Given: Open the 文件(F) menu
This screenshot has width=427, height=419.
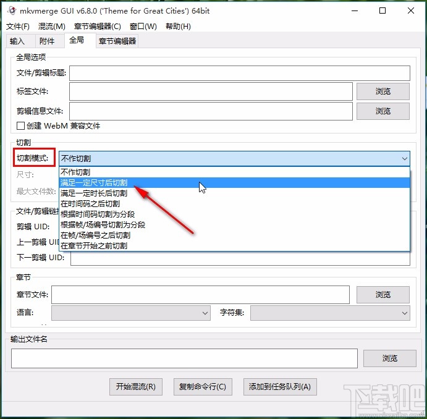Looking at the screenshot, I should coord(18,27).
